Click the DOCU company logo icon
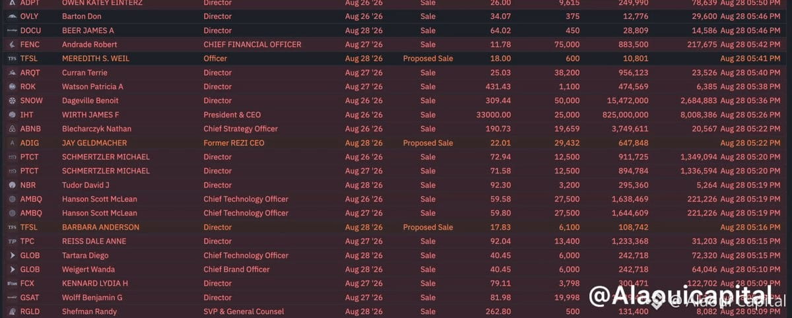 (x=12, y=30)
